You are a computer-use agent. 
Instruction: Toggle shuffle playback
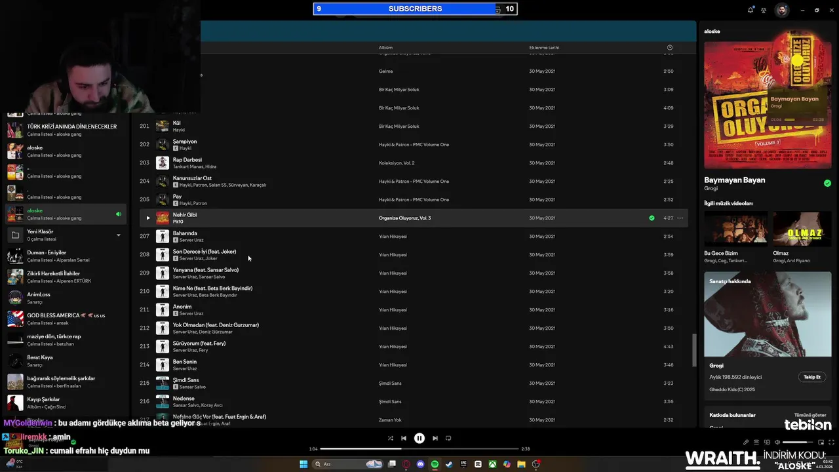coord(391,438)
